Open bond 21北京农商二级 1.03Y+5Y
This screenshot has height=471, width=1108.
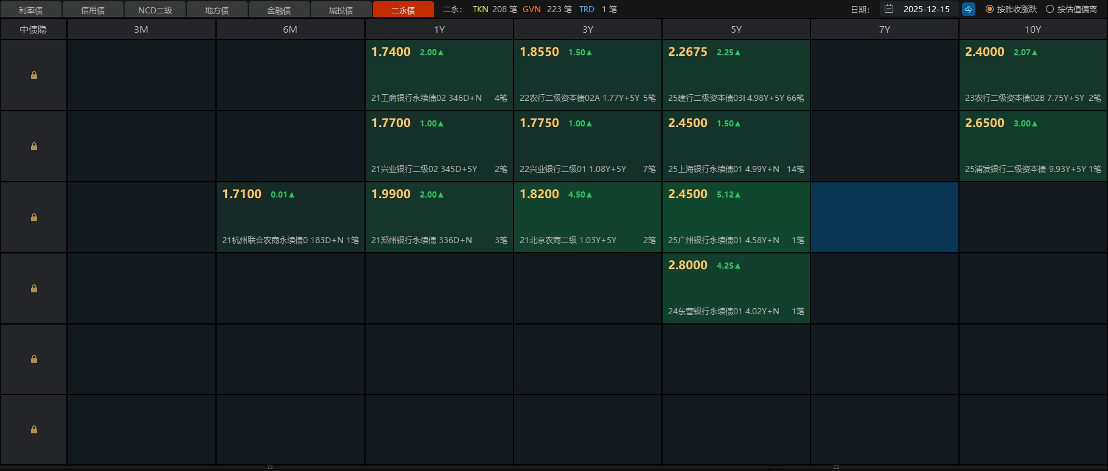(x=568, y=240)
